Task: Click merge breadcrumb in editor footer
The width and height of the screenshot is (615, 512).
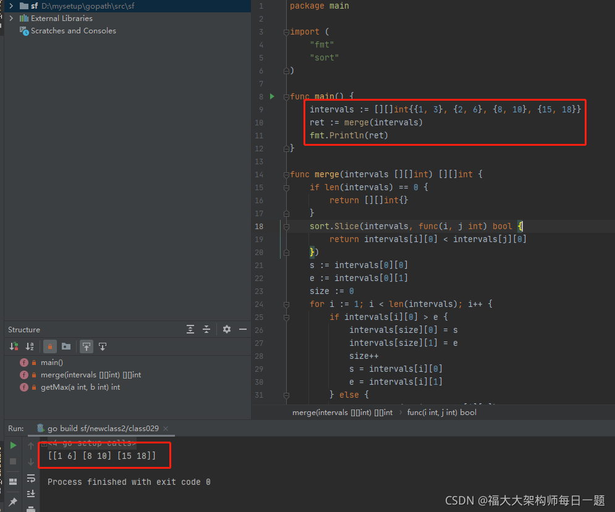Action: coord(342,413)
